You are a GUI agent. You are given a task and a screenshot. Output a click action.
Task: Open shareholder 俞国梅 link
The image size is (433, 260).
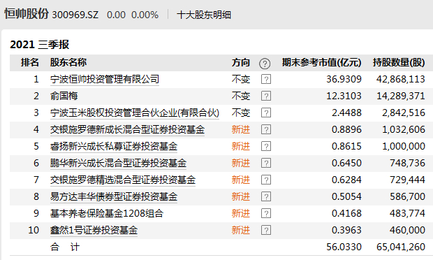[x=64, y=96]
